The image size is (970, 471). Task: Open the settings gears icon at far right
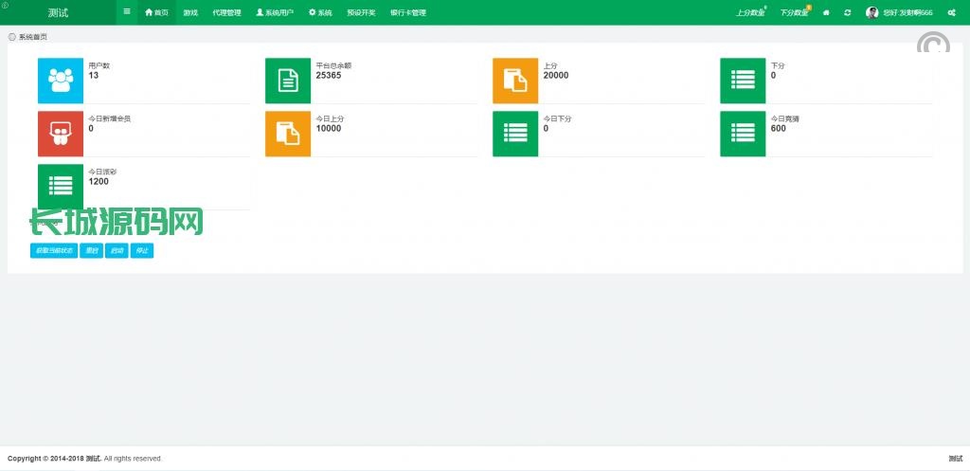(951, 13)
